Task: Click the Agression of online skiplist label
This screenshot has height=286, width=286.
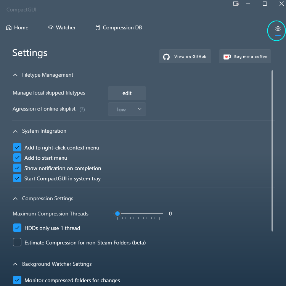Action: [44, 109]
